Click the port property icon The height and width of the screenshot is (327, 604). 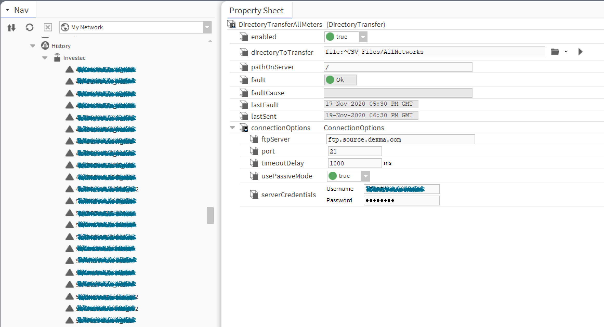(x=254, y=151)
